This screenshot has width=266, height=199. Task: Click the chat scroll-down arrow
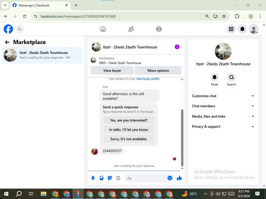coord(182,169)
